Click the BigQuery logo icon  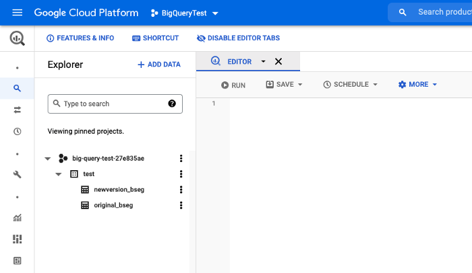(x=17, y=38)
